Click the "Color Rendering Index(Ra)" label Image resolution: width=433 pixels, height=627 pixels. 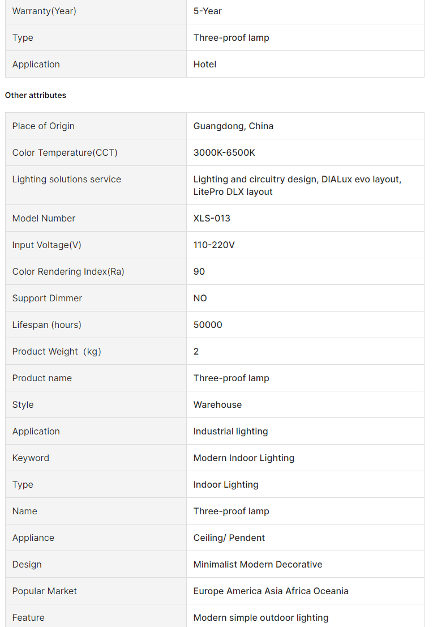pos(68,271)
